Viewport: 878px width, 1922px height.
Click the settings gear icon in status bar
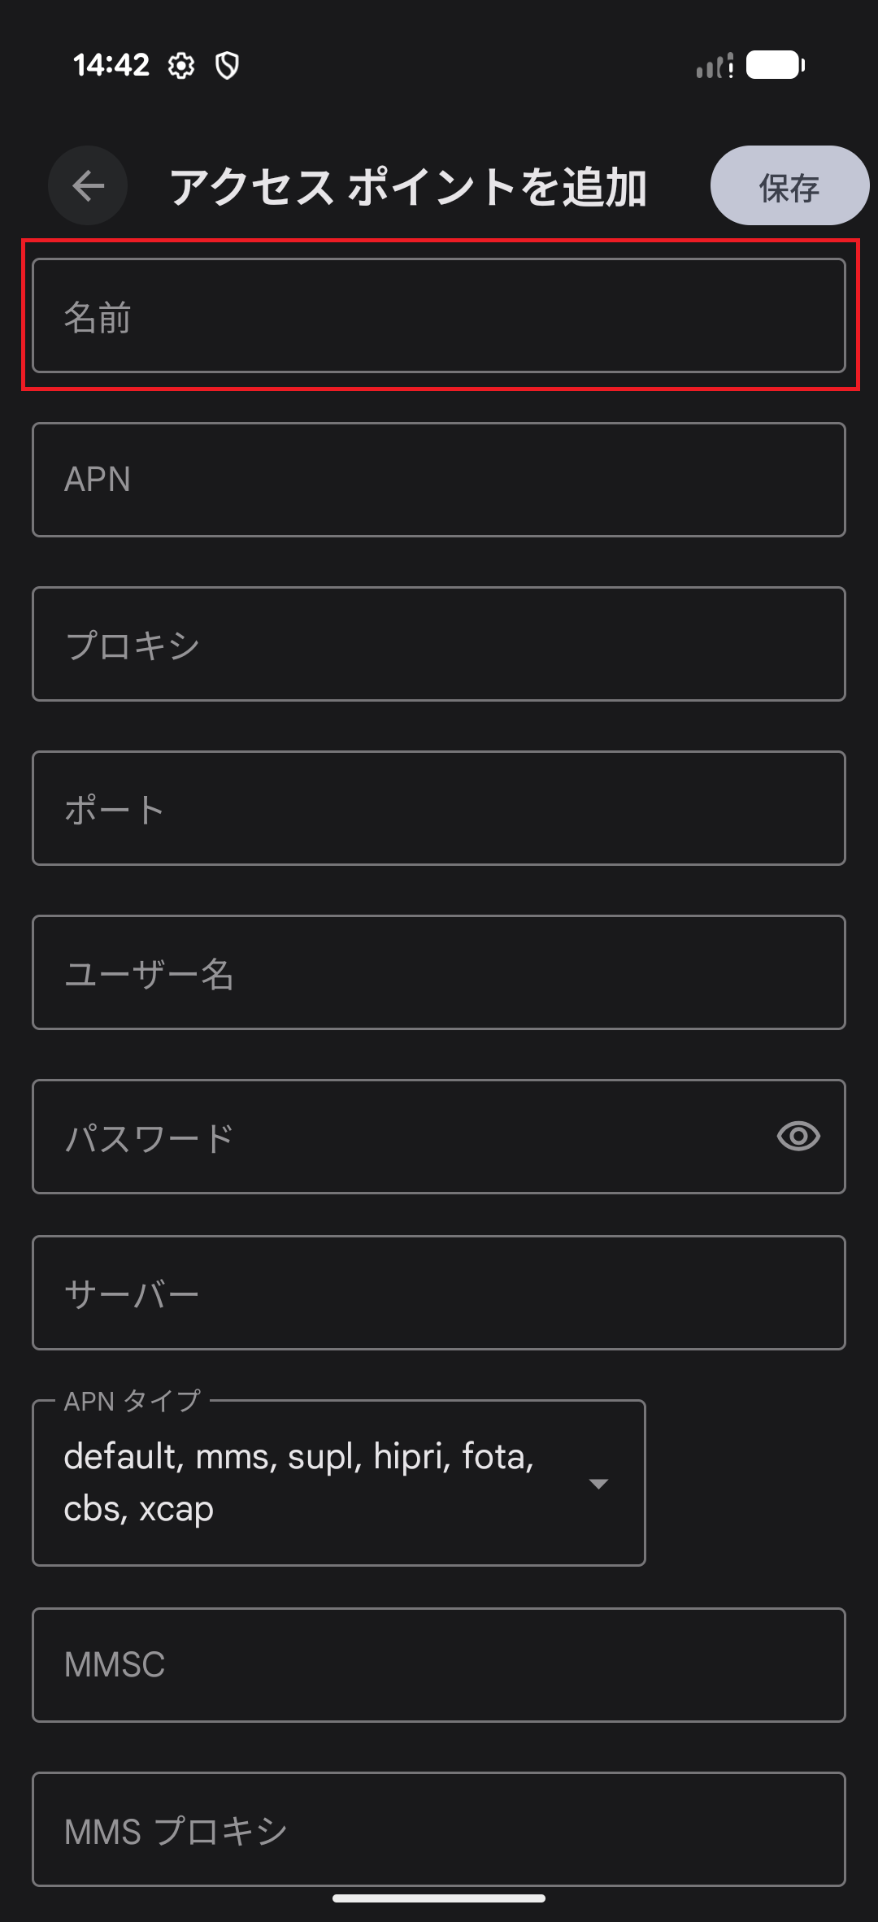pyautogui.click(x=180, y=66)
